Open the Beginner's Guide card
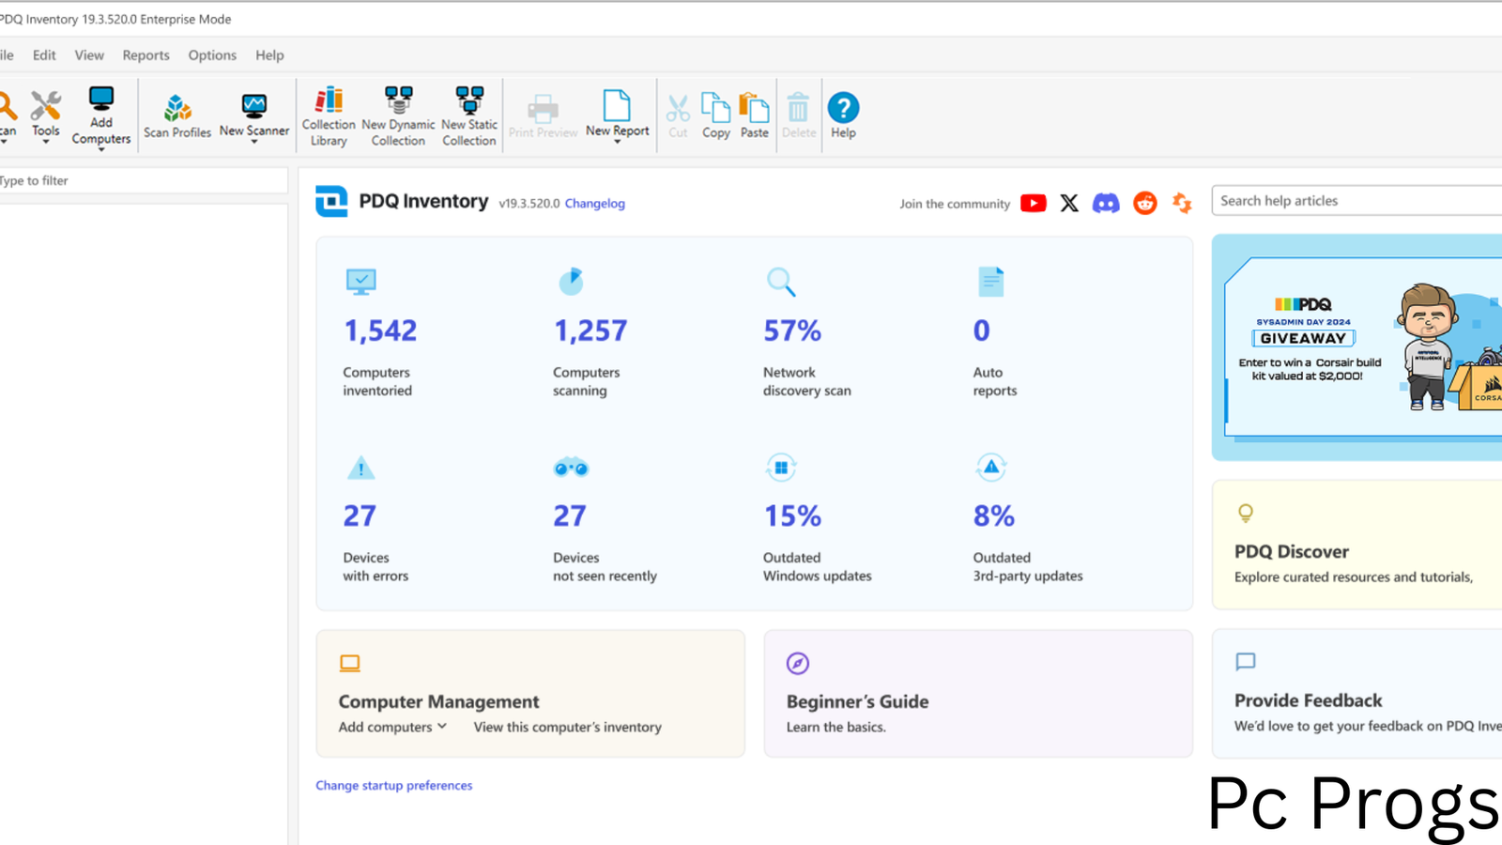The image size is (1502, 845). (978, 693)
